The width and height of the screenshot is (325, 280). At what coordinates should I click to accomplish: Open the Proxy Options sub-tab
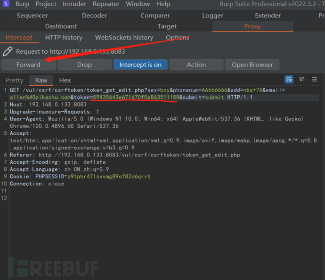(x=178, y=38)
